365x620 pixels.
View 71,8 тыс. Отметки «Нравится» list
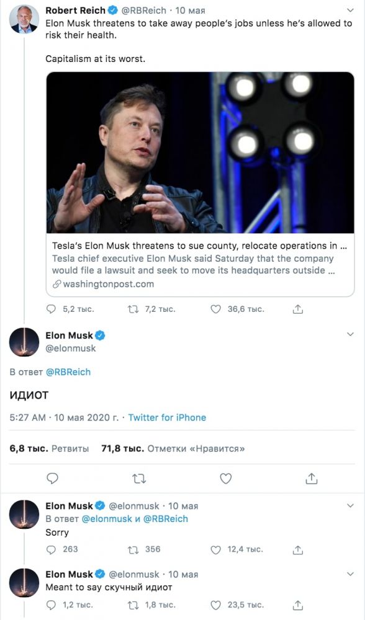(x=173, y=449)
